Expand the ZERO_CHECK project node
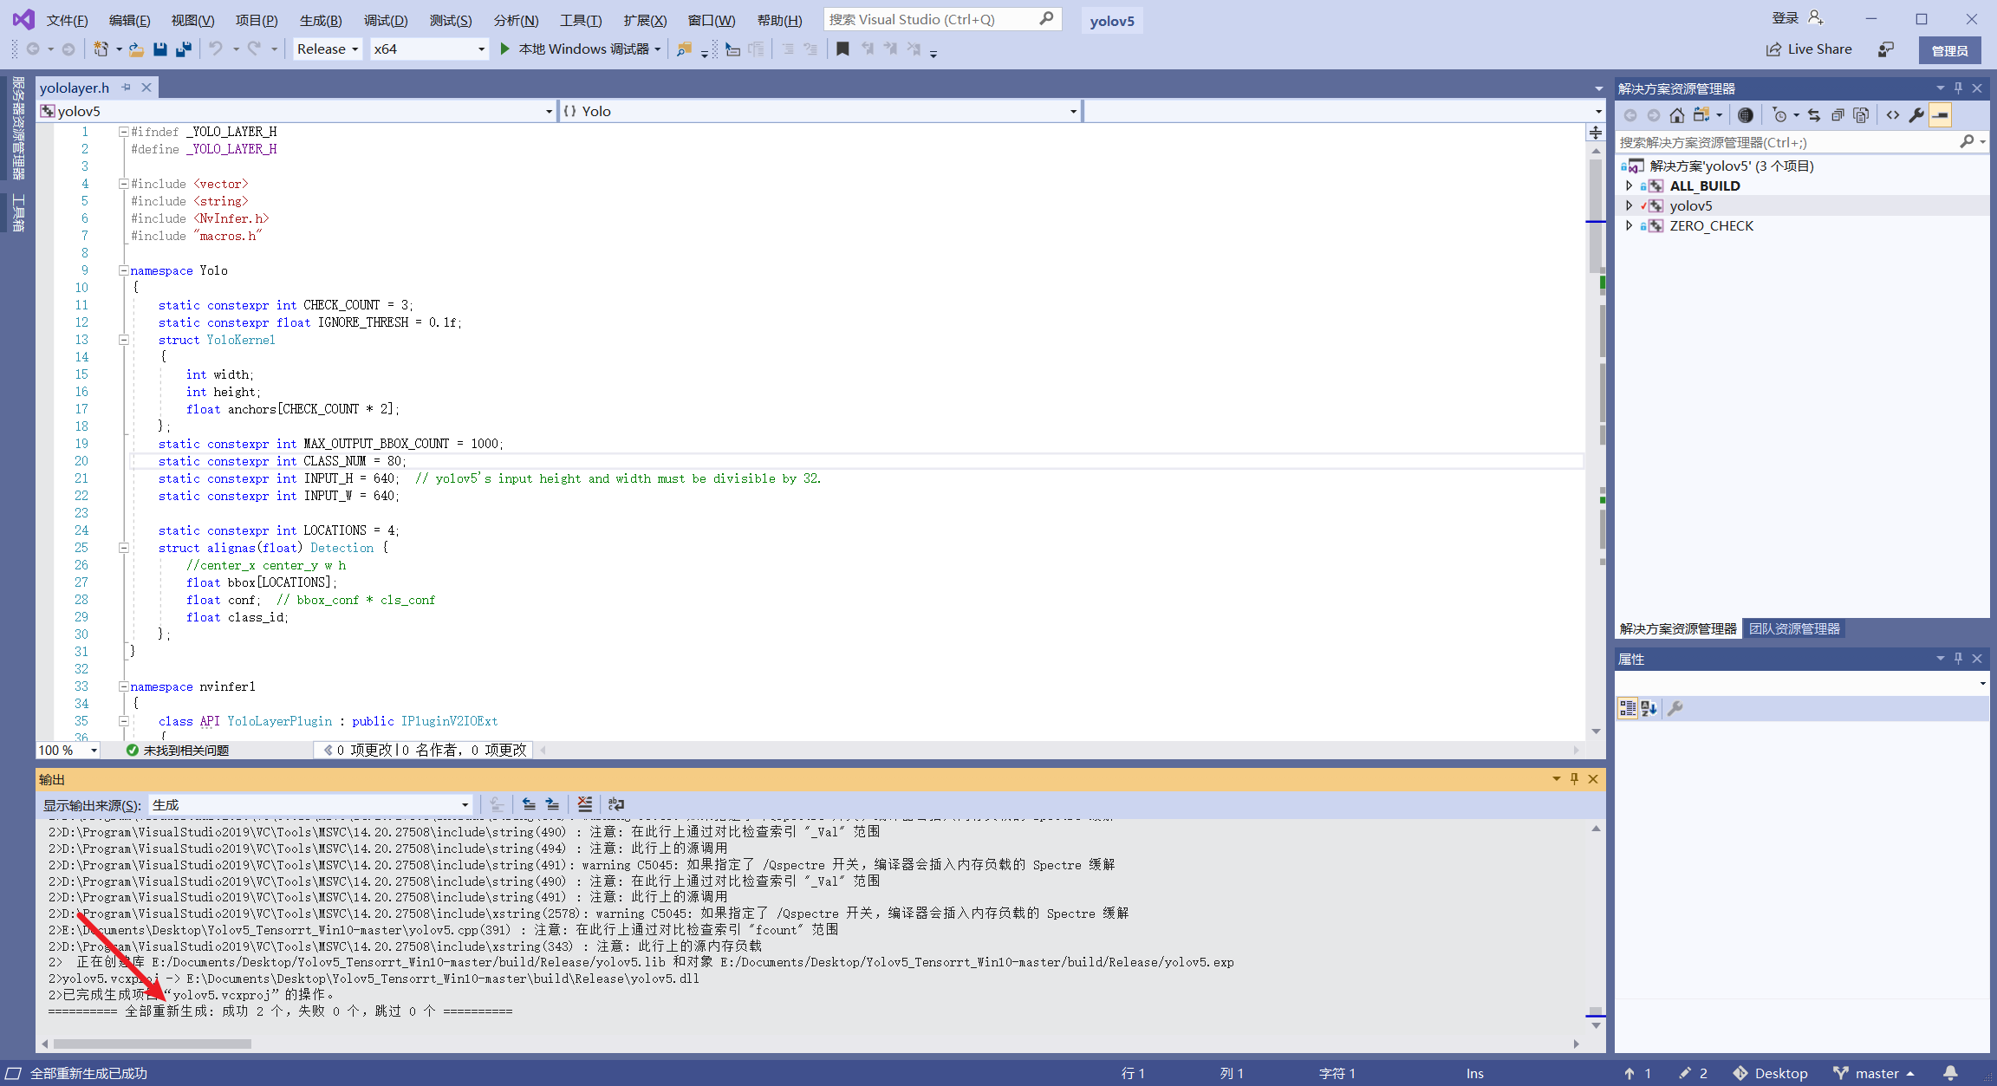 pyautogui.click(x=1629, y=225)
